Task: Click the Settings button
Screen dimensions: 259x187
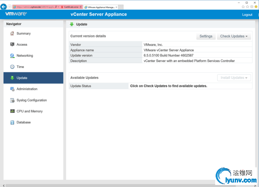Action: 206,36
